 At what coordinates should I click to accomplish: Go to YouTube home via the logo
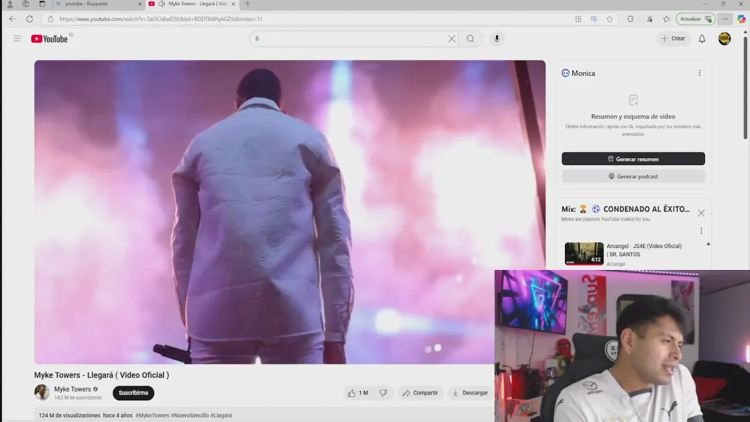(x=50, y=39)
